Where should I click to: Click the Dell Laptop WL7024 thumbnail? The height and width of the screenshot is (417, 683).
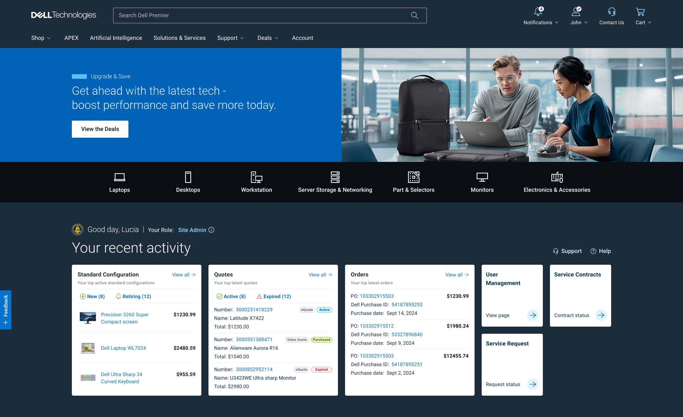tap(88, 348)
